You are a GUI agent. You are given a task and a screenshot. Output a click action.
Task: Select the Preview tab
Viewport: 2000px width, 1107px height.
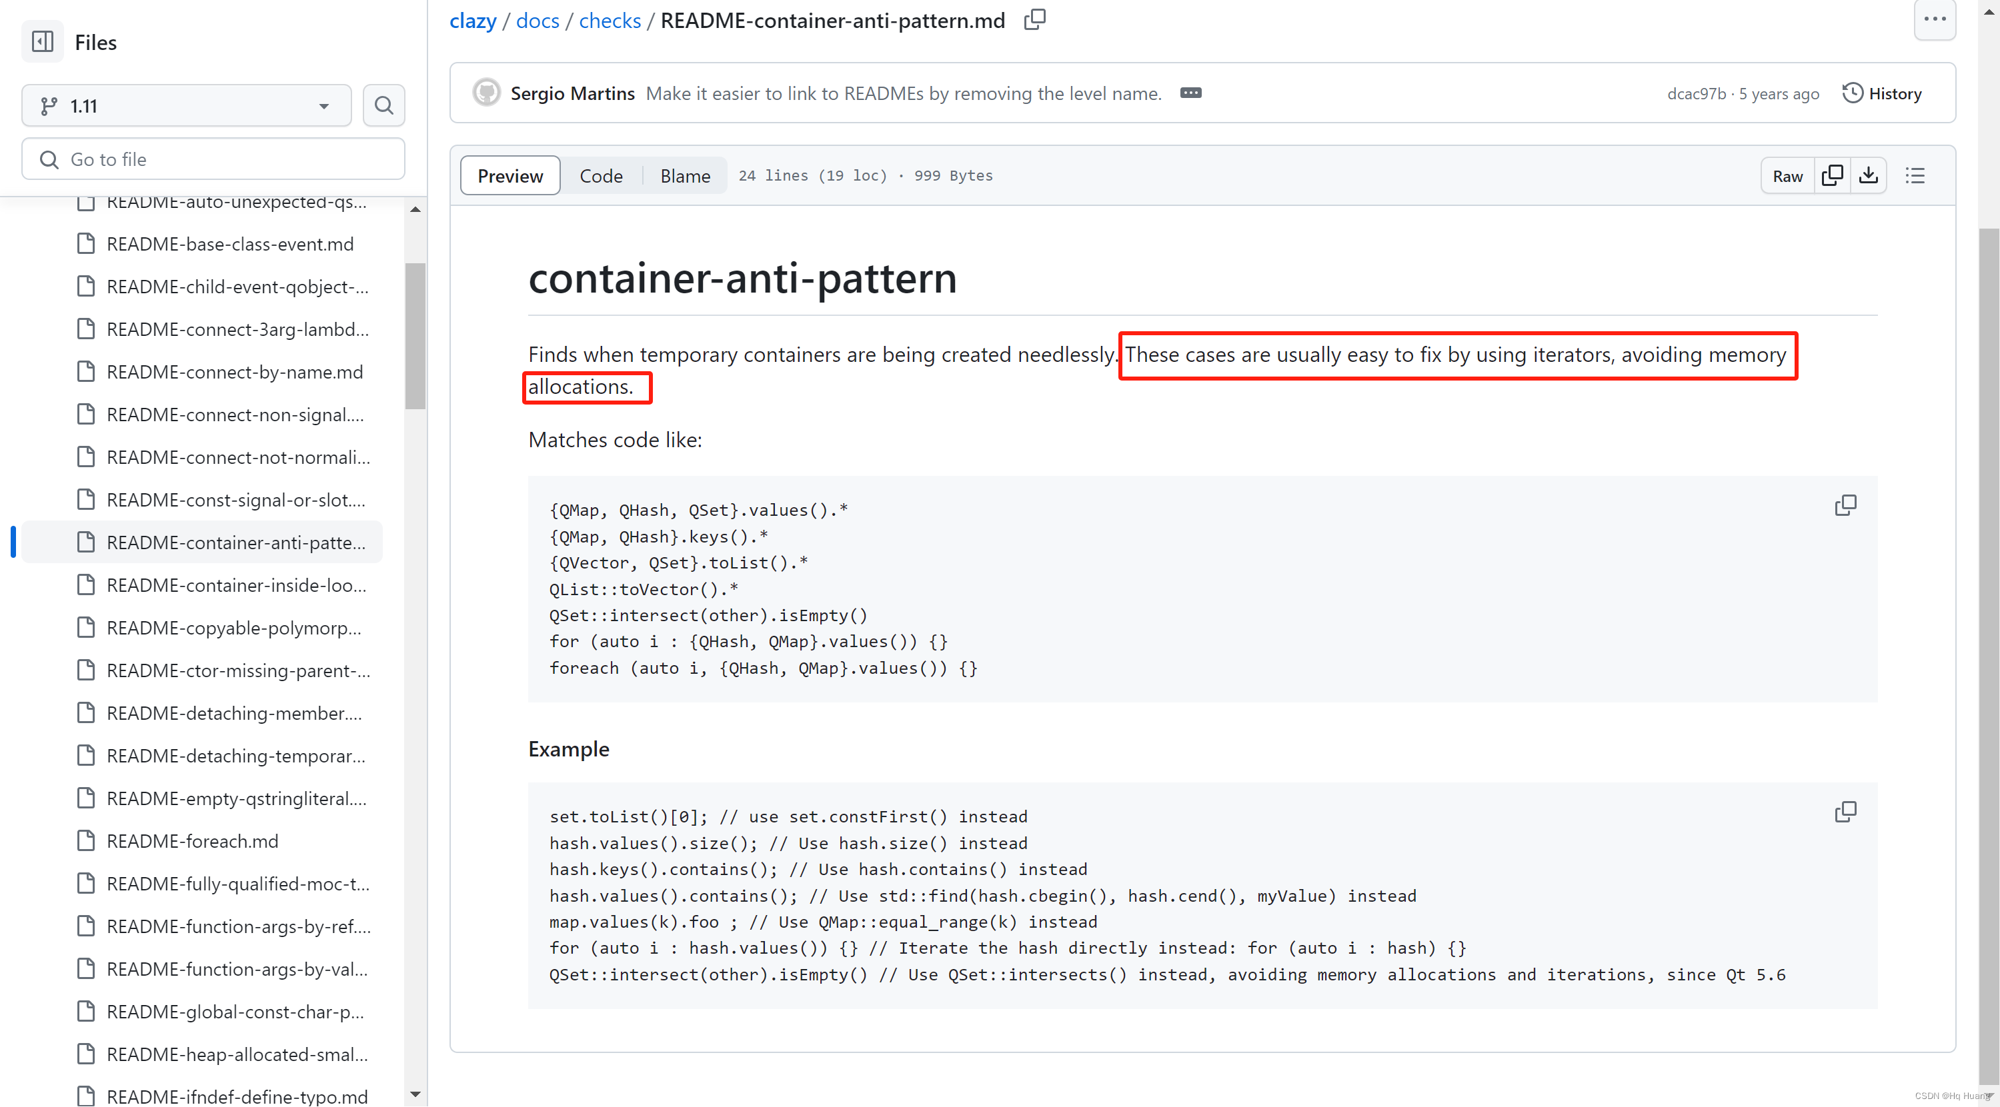[510, 175]
